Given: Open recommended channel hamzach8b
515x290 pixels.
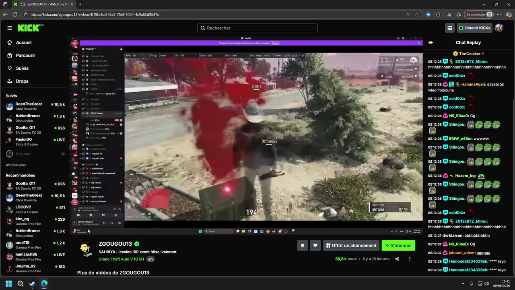Looking at the screenshot, I should pyautogui.click(x=35, y=257).
